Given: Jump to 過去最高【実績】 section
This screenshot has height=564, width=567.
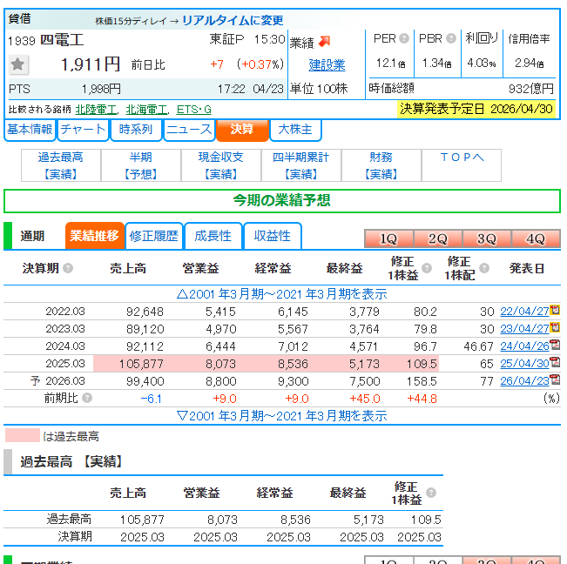Looking at the screenshot, I should (x=61, y=165).
